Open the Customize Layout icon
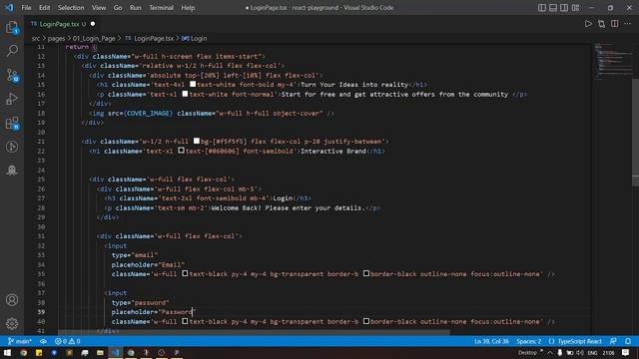 pyautogui.click(x=575, y=8)
